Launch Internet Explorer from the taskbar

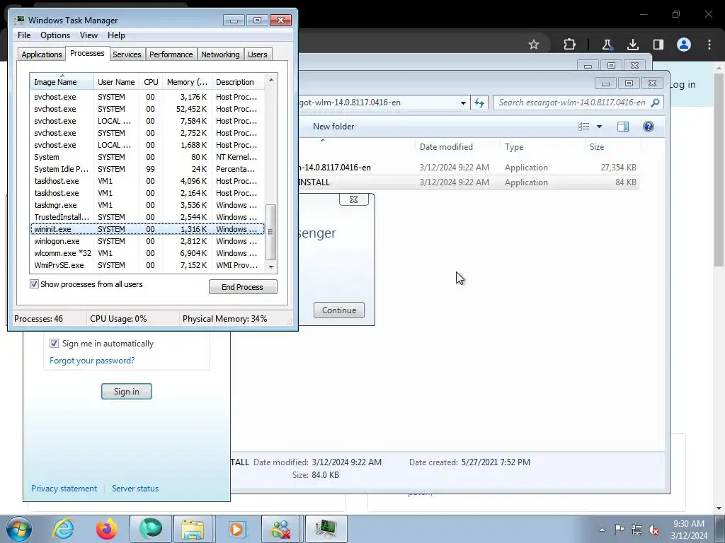click(x=63, y=529)
